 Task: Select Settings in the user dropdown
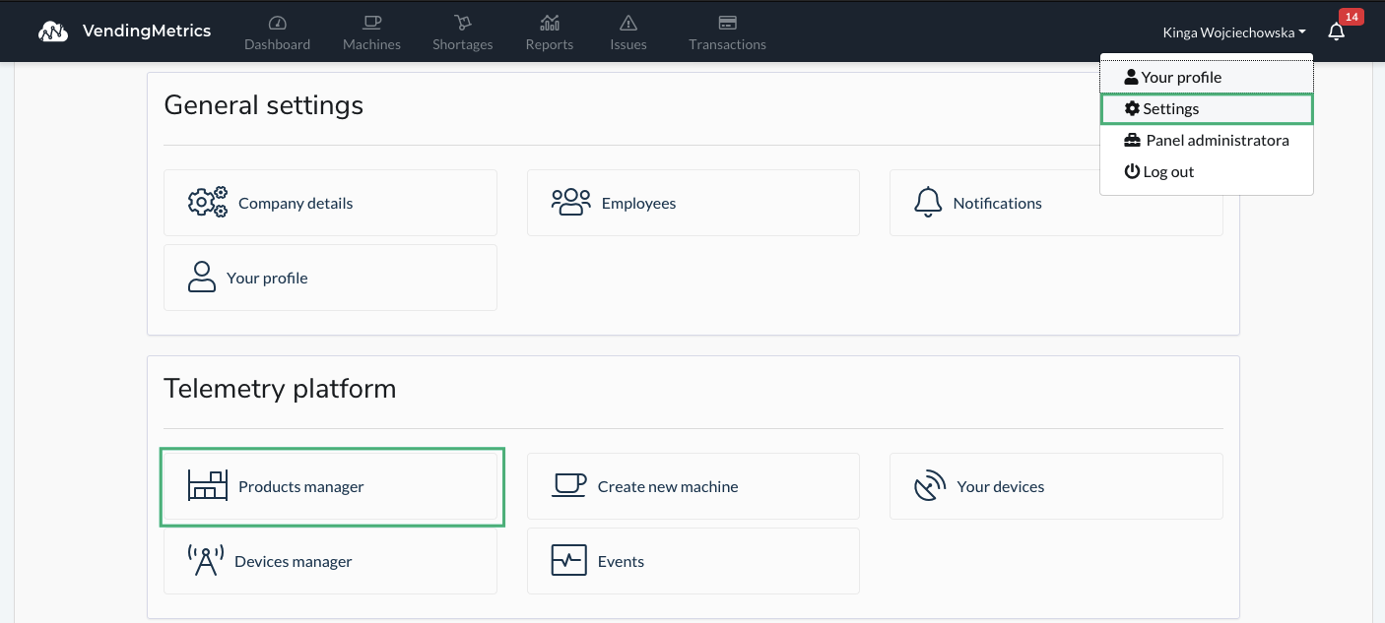[1207, 108]
